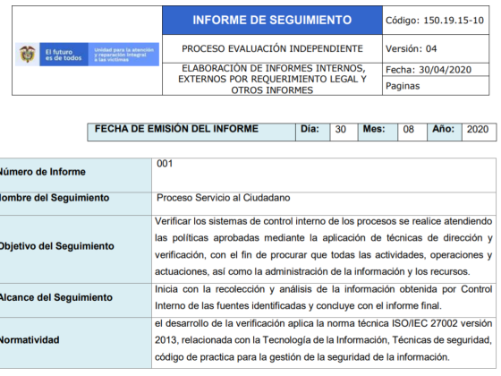The width and height of the screenshot is (501, 376).
Task: Click 'Interno de las fuentes identificadas' line
Action: click(298, 305)
